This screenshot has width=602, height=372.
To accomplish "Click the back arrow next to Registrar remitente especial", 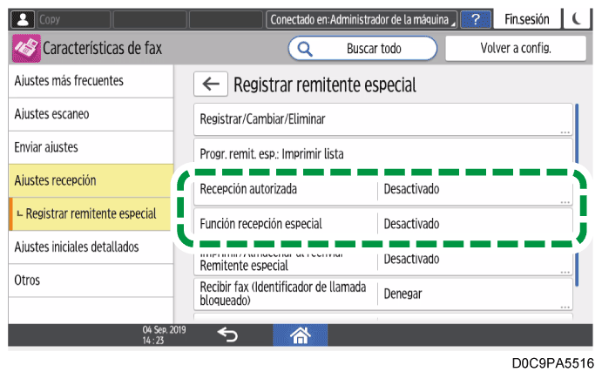I will click(209, 85).
